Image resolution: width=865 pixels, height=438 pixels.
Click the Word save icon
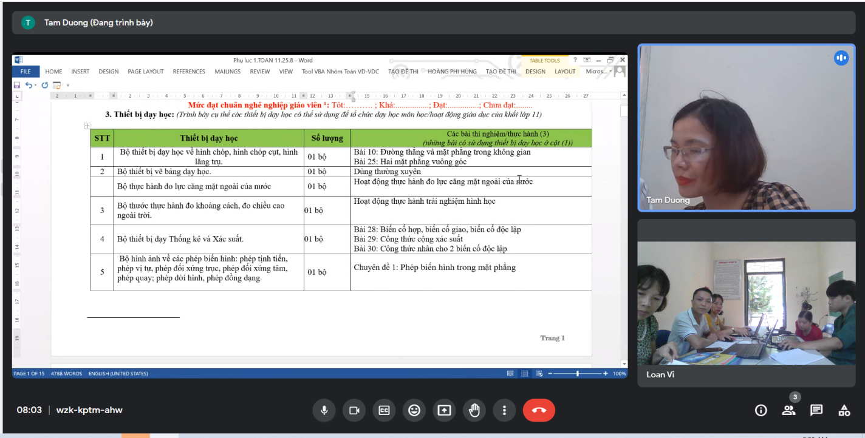pos(17,86)
